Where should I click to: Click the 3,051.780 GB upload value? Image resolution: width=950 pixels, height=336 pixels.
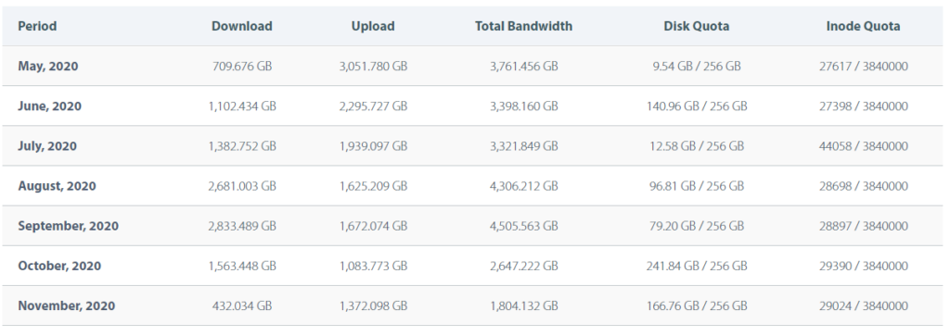coord(373,66)
